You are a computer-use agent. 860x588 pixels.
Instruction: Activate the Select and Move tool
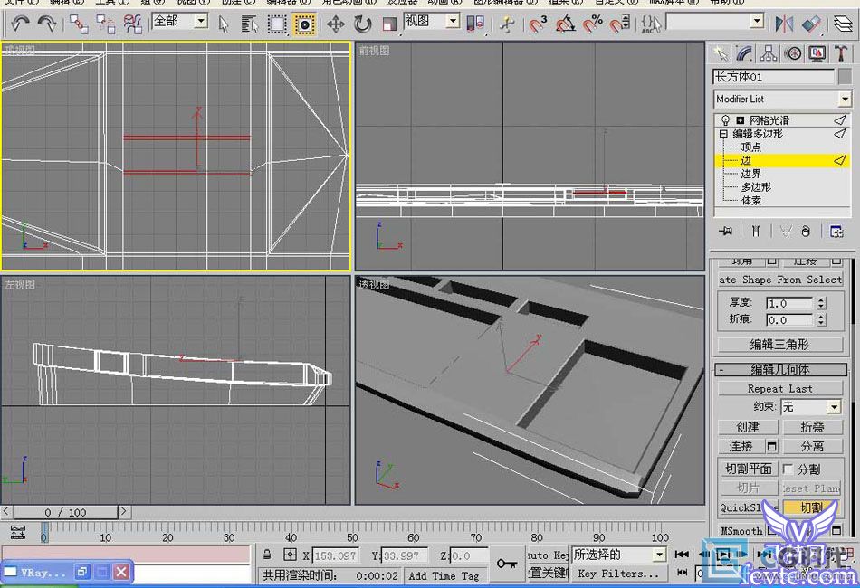(336, 24)
